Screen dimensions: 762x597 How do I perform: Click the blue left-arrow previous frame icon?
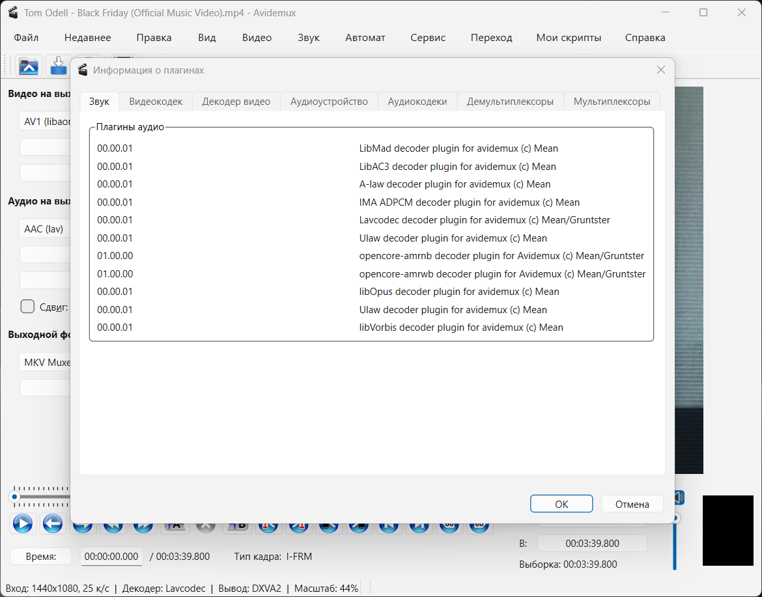click(53, 523)
